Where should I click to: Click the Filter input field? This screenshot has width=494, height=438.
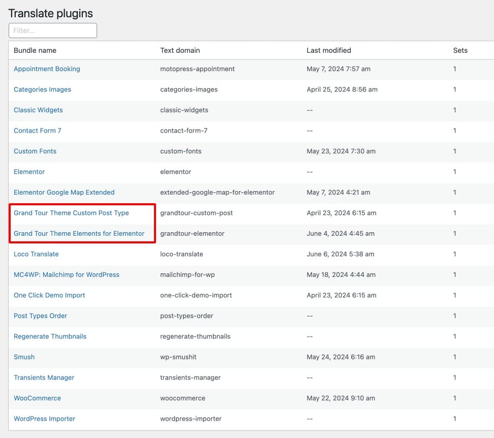(x=53, y=30)
